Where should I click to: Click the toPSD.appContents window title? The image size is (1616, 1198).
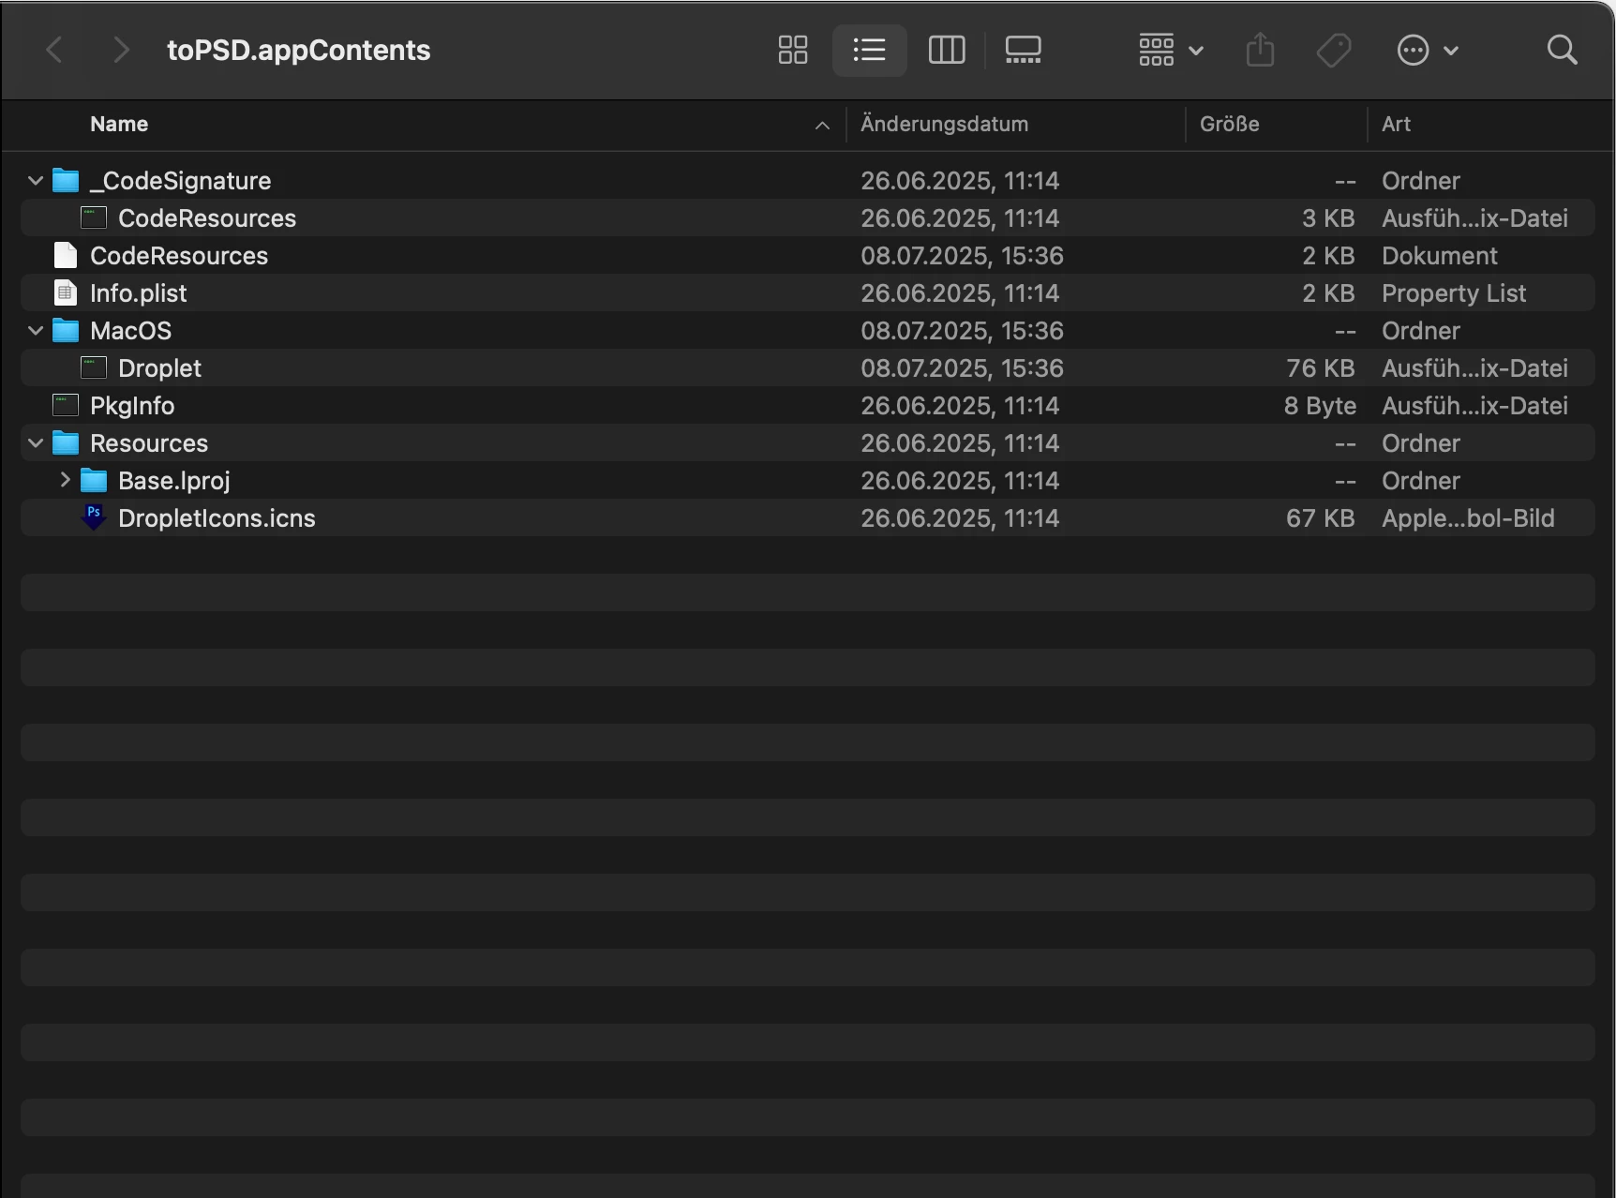pos(298,50)
